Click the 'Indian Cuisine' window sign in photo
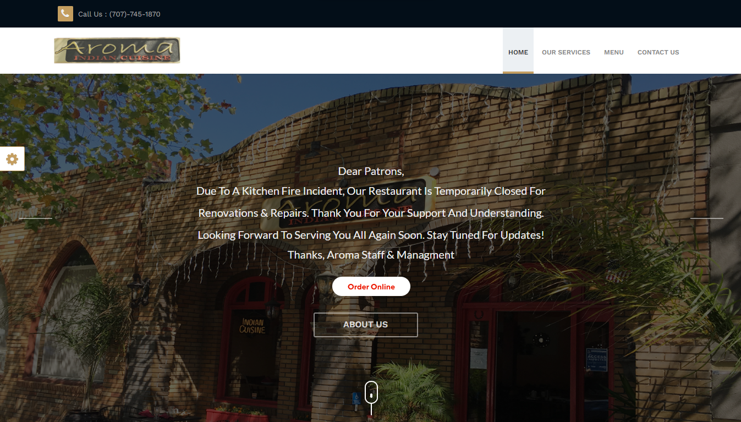The width and height of the screenshot is (741, 422). [253, 326]
